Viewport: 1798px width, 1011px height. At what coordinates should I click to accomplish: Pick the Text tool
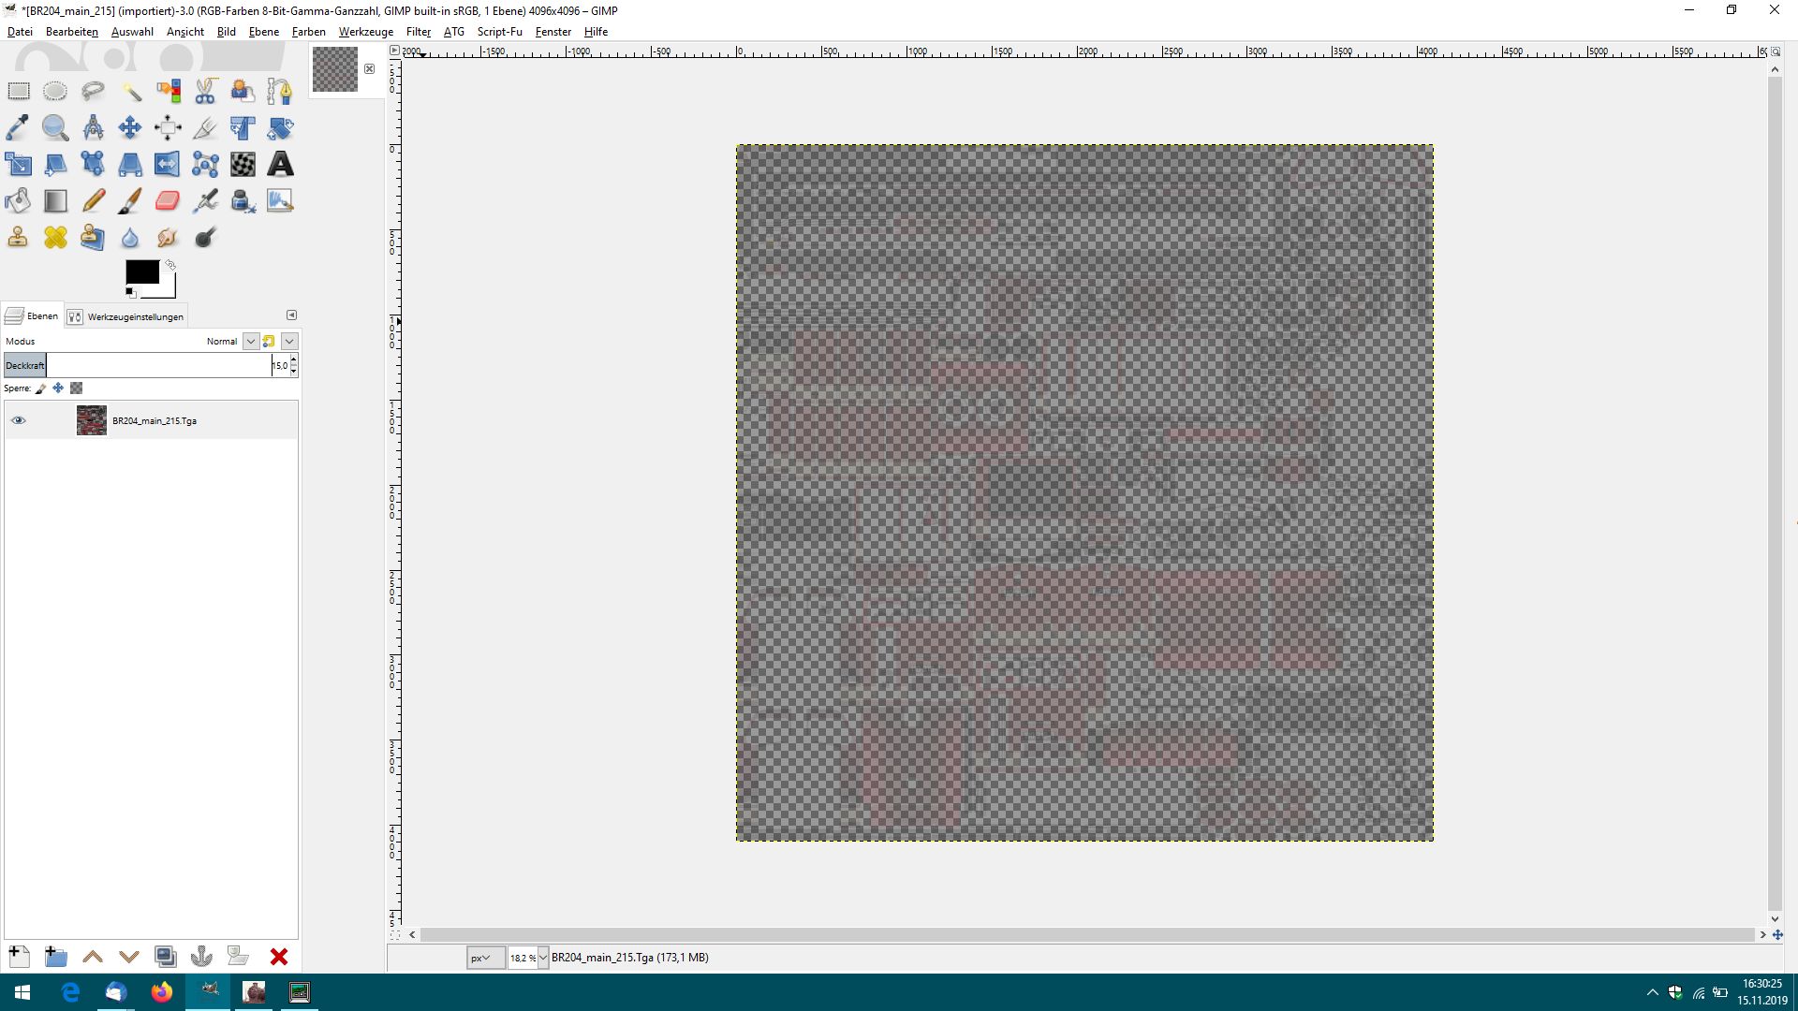click(280, 164)
